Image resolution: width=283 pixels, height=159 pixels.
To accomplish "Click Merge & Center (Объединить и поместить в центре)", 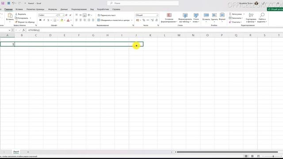I will click(x=114, y=20).
